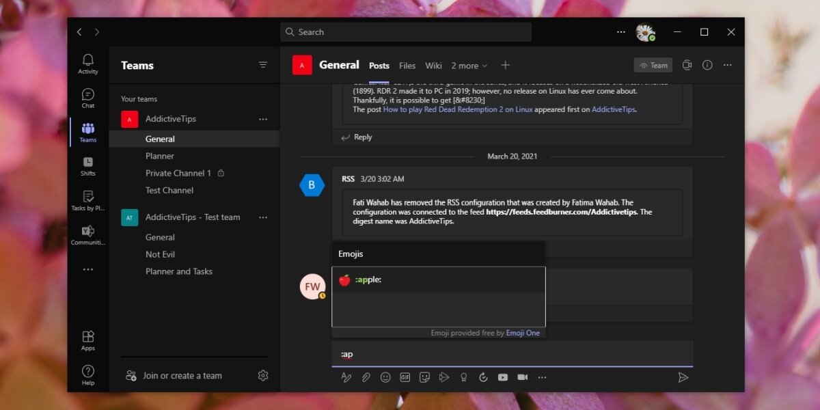
Task: Open the Format text editor icon
Action: point(346,377)
